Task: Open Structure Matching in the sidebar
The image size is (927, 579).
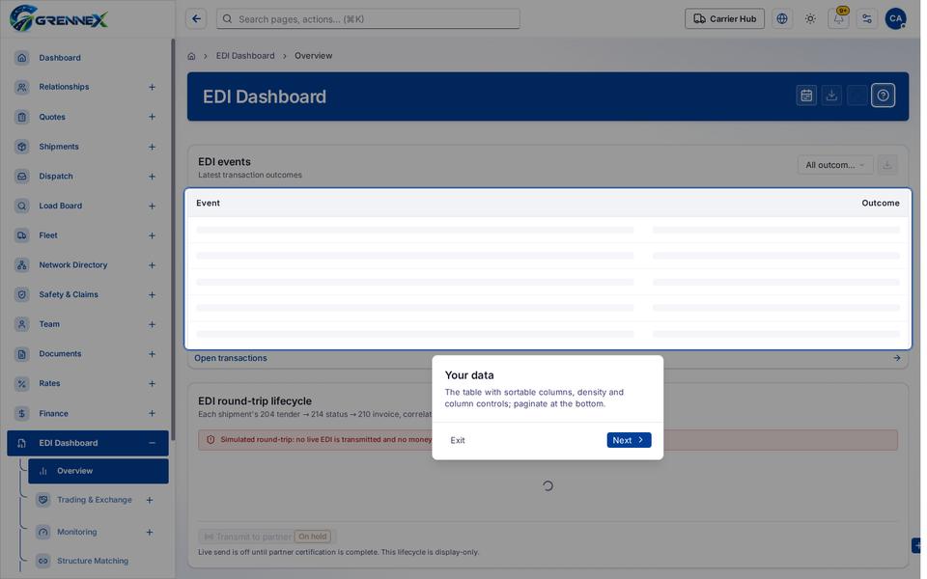Action: coord(93,561)
